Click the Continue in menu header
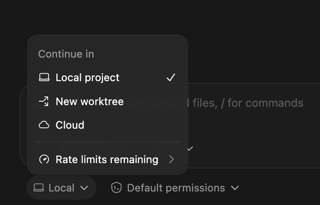This screenshot has width=320, height=205. pyautogui.click(x=66, y=54)
